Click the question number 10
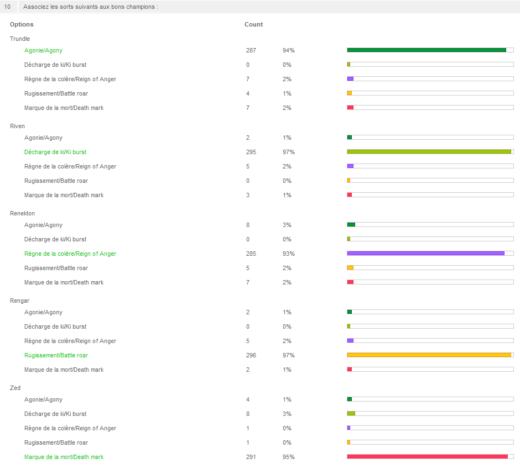Viewport: 520px width, 464px height. pos(7,7)
